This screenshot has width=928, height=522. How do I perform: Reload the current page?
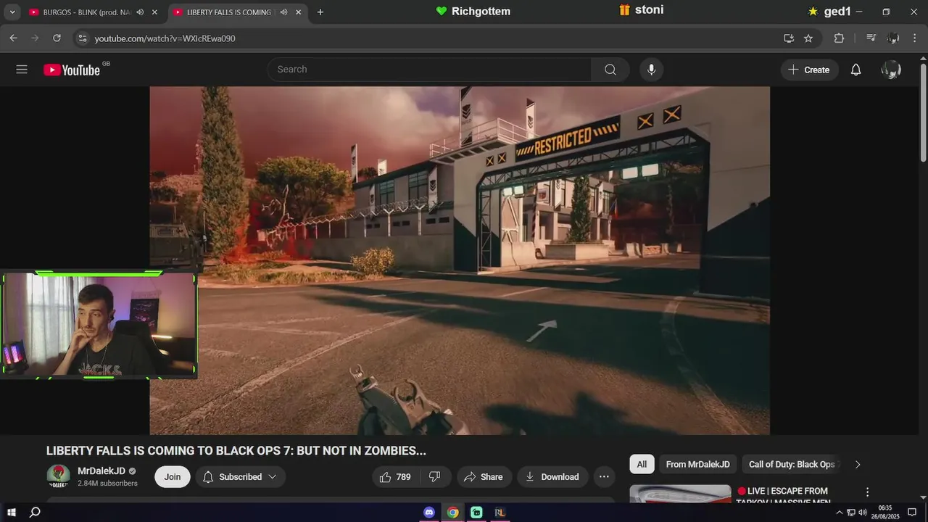point(57,38)
